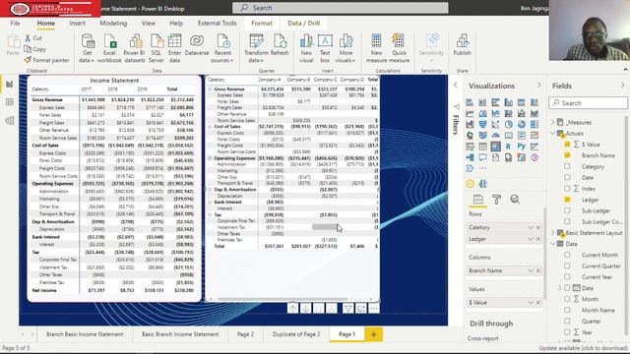The width and height of the screenshot is (630, 354).
Task: Check the Current Month field
Action: point(567,255)
